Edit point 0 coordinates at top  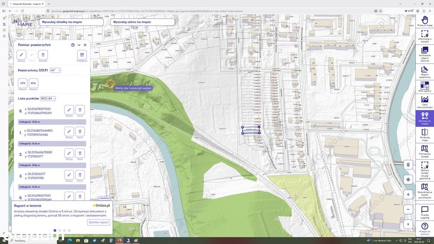69,110
